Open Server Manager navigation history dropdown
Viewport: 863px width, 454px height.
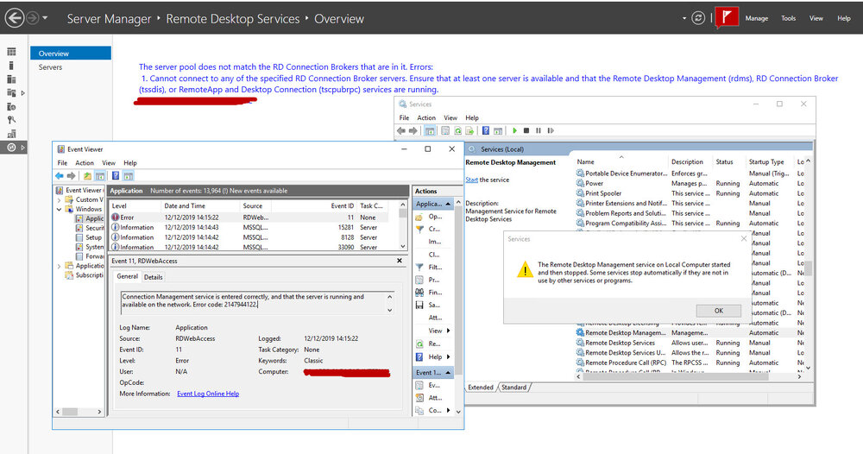point(45,18)
